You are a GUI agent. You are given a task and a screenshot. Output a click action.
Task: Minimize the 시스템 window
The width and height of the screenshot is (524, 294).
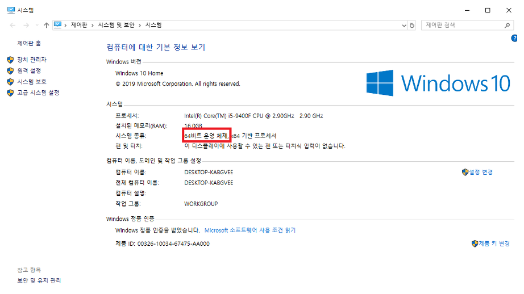point(467,10)
